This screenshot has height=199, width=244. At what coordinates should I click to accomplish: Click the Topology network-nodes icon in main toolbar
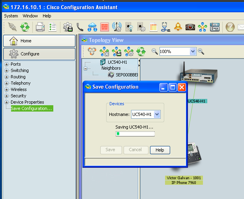click(203, 27)
